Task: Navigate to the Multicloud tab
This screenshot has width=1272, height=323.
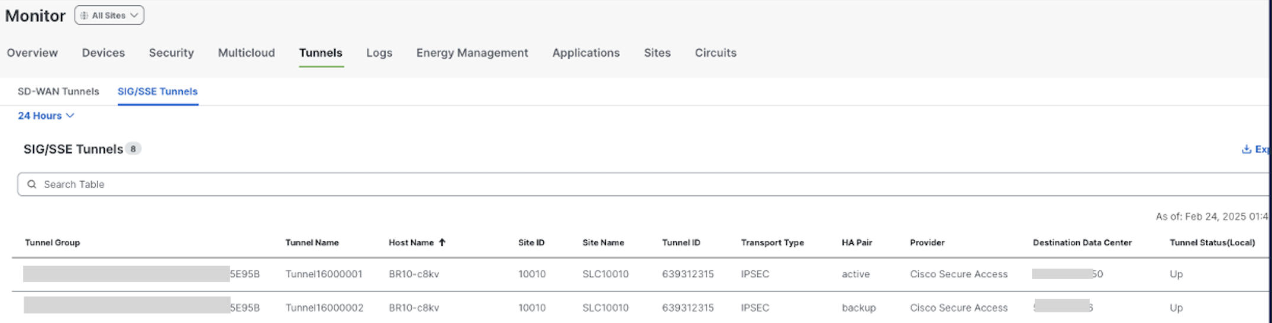Action: (x=246, y=53)
